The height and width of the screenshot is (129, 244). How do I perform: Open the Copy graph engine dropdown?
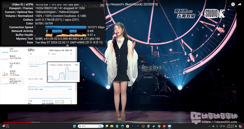pyautogui.click(x=53, y=54)
